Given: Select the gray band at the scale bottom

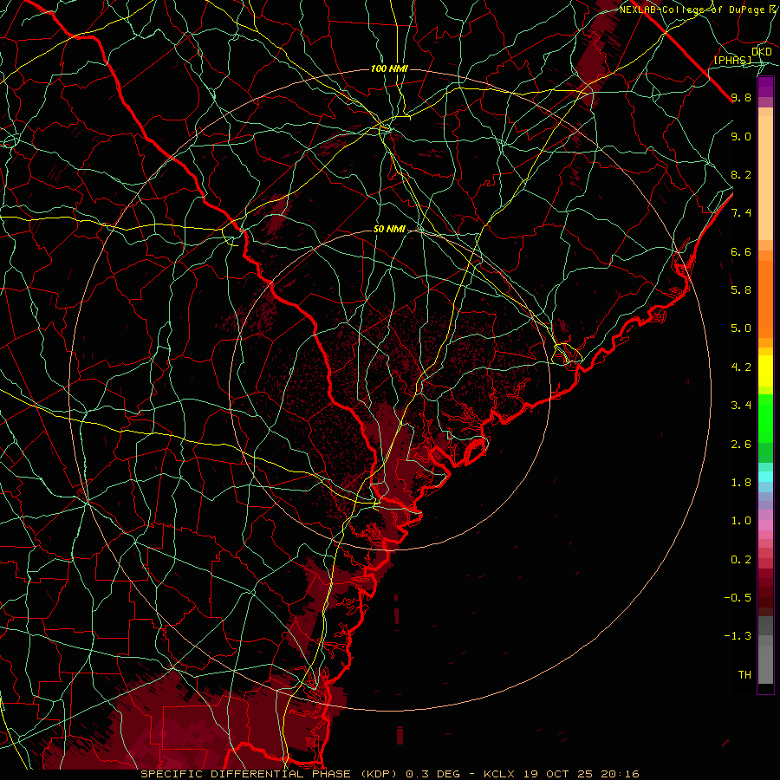Looking at the screenshot, I should [765, 650].
